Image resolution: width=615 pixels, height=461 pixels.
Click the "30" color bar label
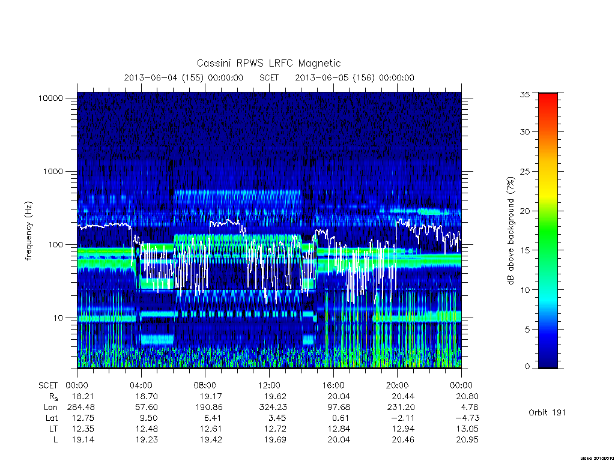tap(524, 131)
